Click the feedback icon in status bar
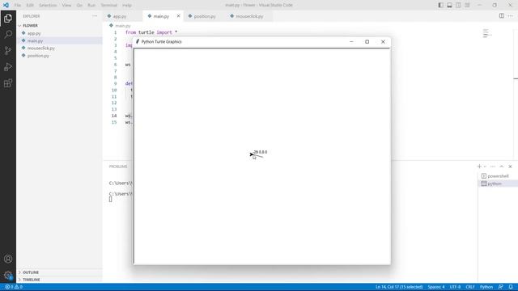The image size is (518, 291). pos(501,287)
